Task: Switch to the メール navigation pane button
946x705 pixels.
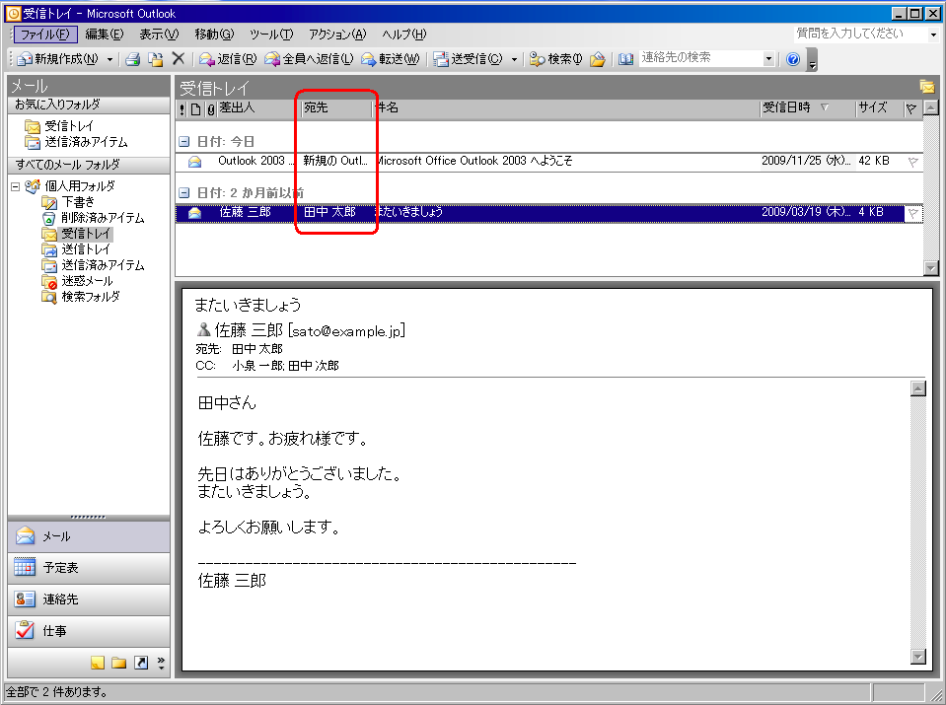Action: [89, 536]
